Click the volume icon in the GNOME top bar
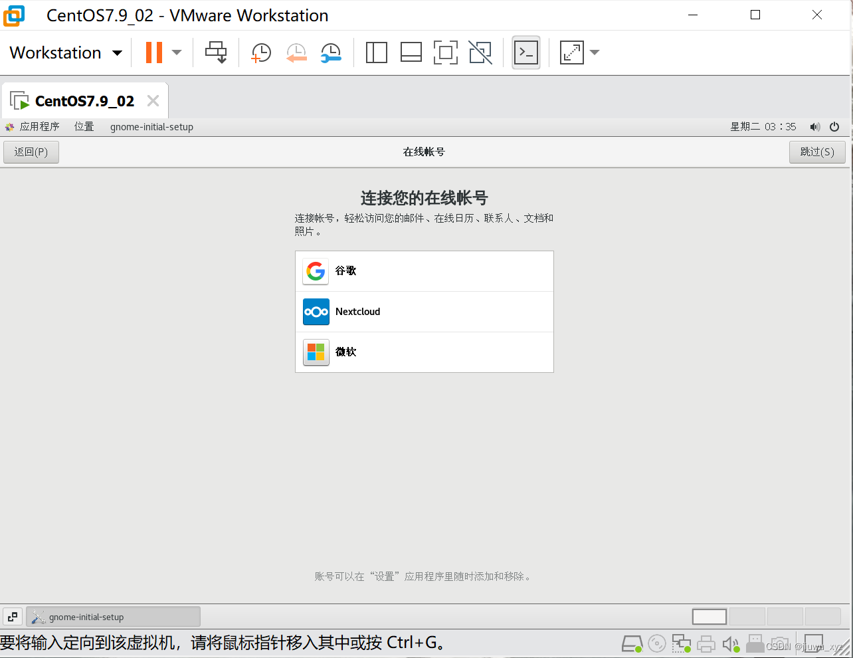 click(x=815, y=127)
